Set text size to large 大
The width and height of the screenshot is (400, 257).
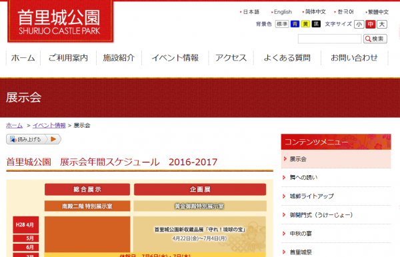pyautogui.click(x=382, y=24)
